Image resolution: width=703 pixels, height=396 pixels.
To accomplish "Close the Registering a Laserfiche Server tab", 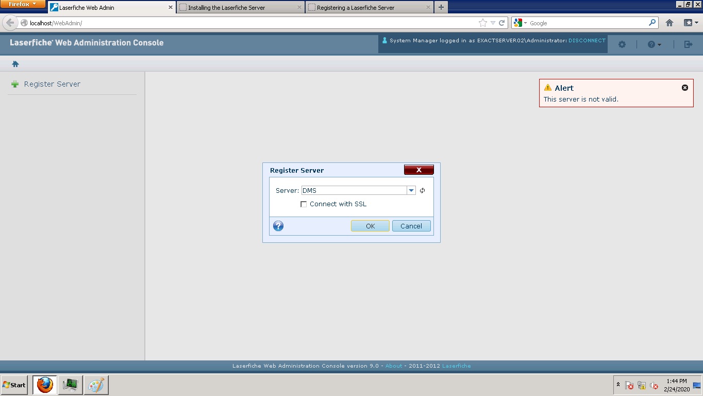I will pyautogui.click(x=428, y=8).
